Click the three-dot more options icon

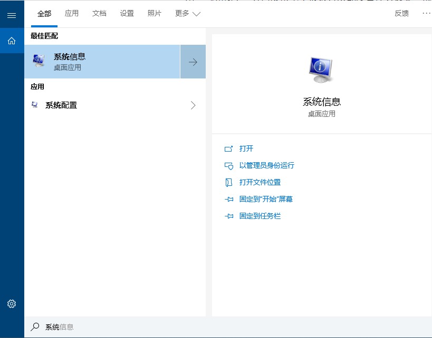[x=426, y=13]
